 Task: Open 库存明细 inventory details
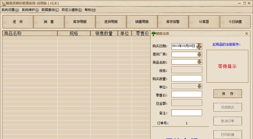click(x=80, y=22)
